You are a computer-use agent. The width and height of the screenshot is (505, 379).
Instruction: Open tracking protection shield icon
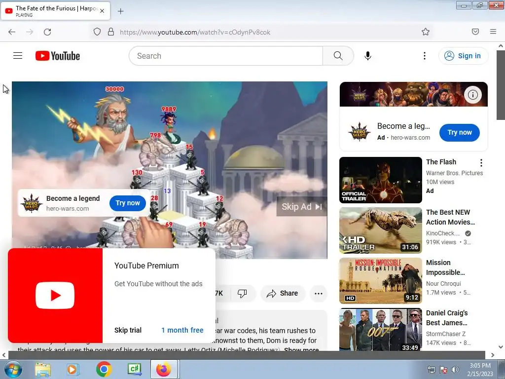pyautogui.click(x=97, y=32)
